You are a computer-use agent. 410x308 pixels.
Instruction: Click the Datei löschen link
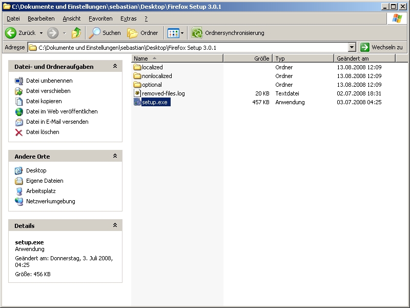click(43, 132)
